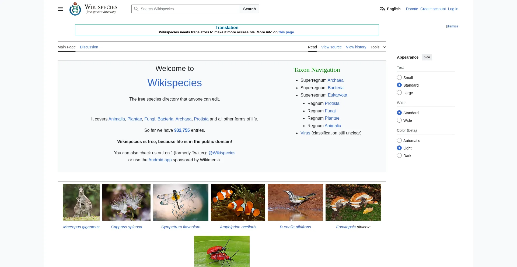The width and height of the screenshot is (517, 267).
Task: Open the Android app link
Action: tap(160, 160)
